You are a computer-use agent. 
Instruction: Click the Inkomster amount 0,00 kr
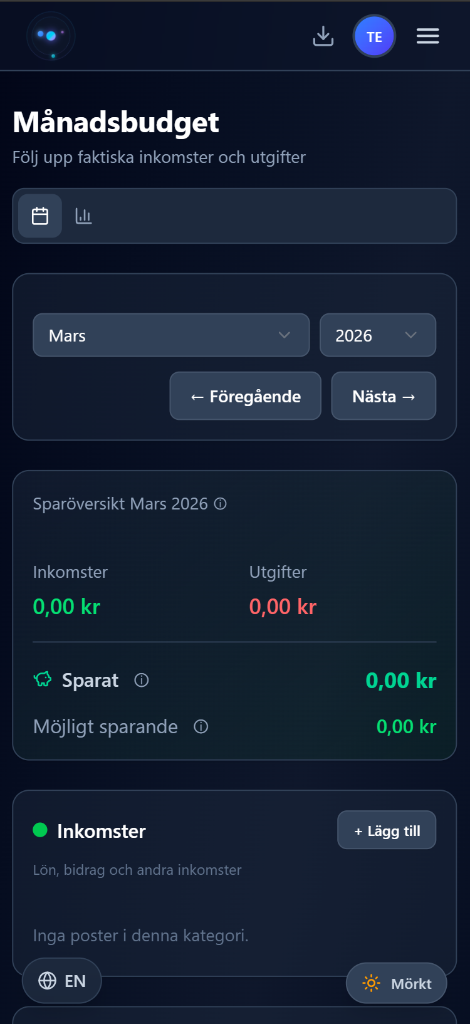(x=66, y=607)
